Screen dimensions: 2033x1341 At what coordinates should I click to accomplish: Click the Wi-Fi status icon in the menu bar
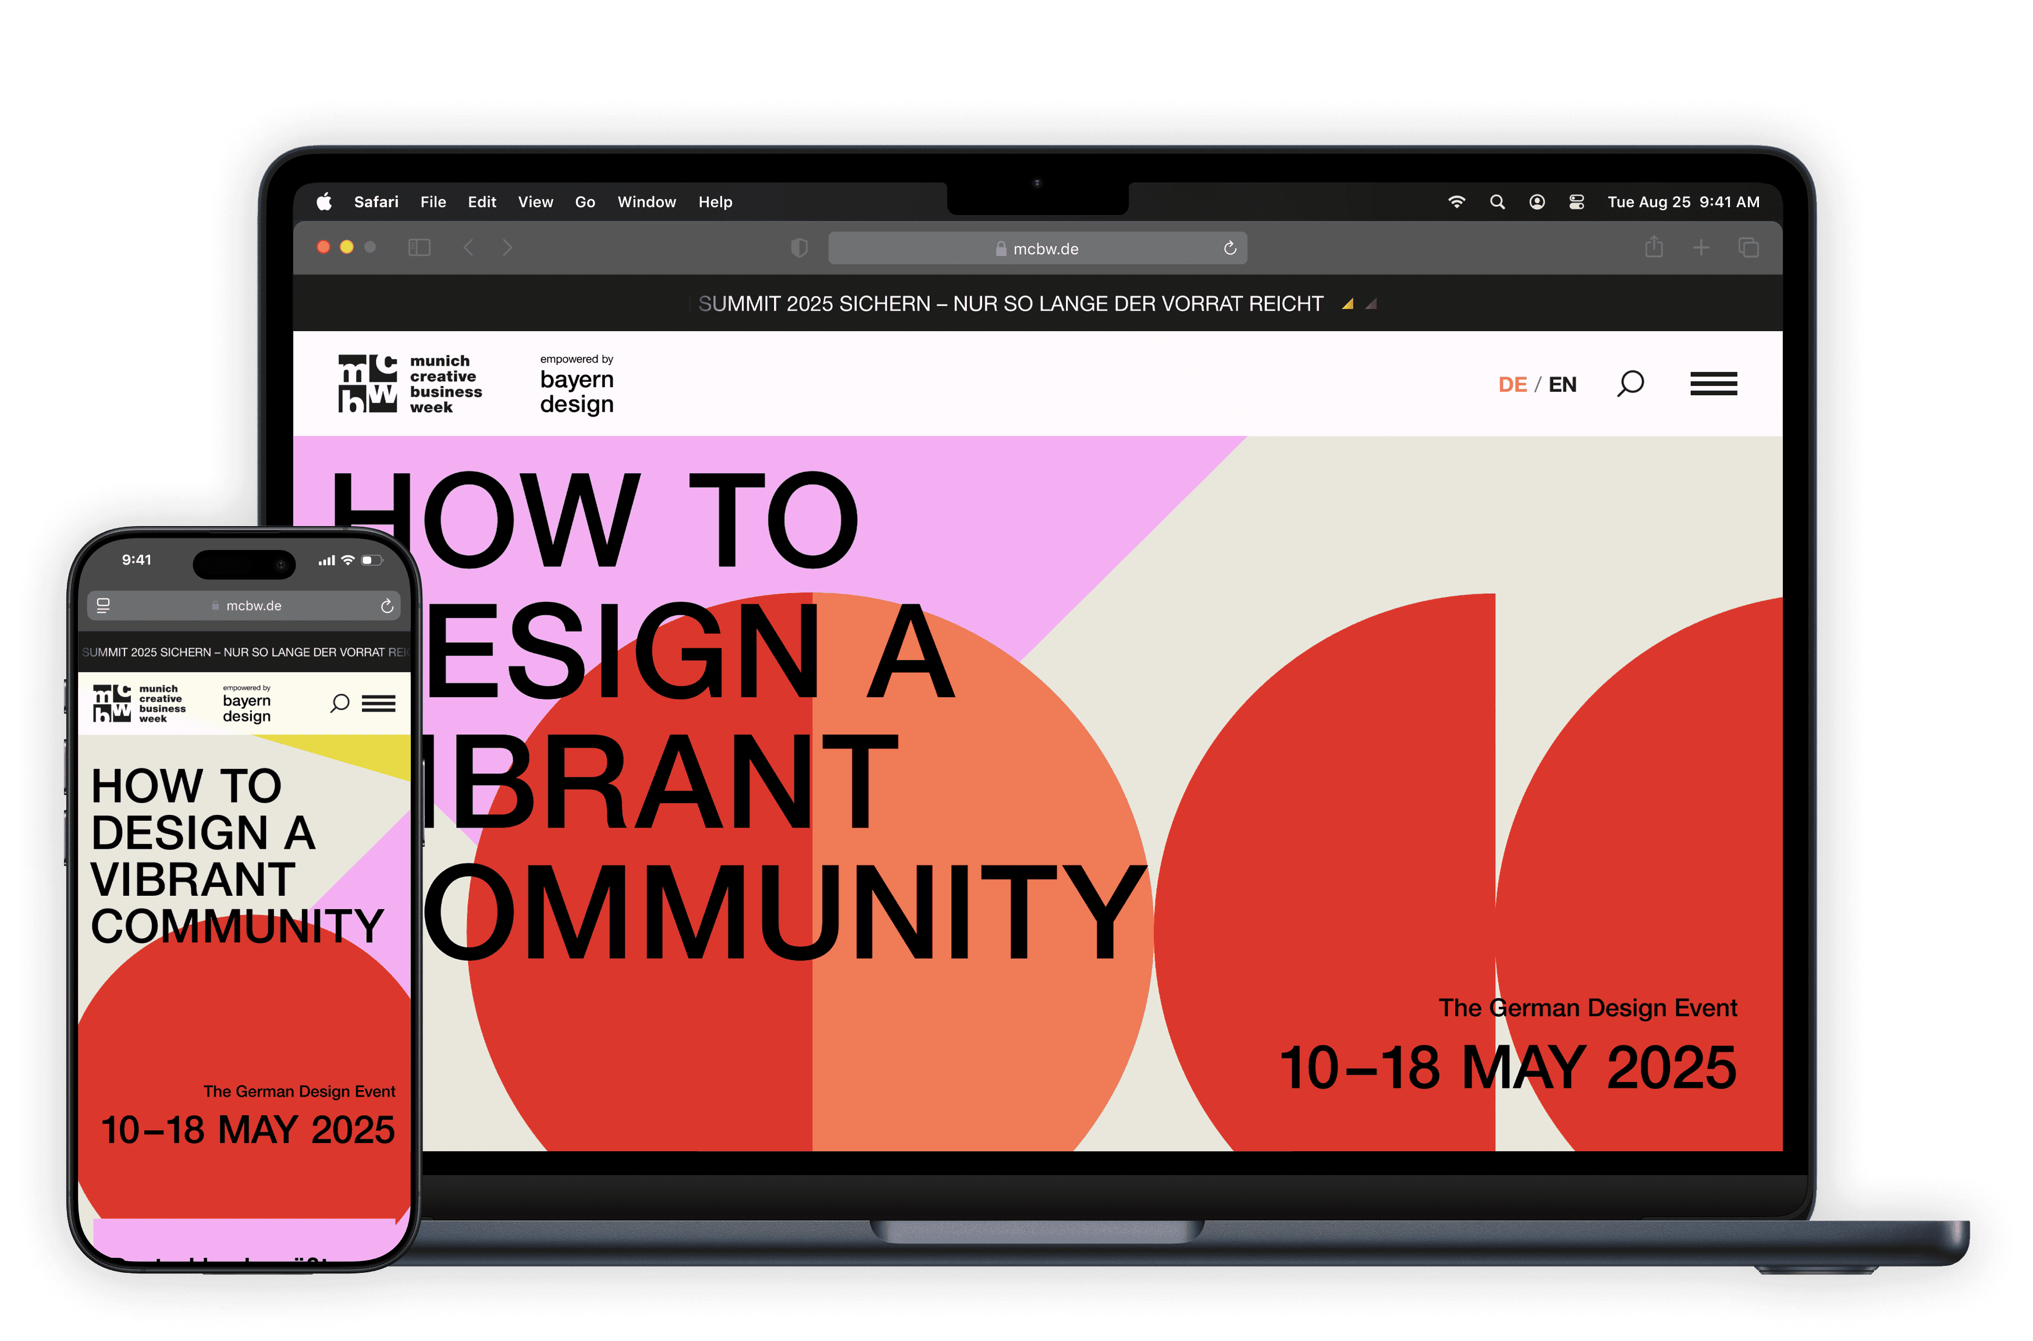(1456, 202)
